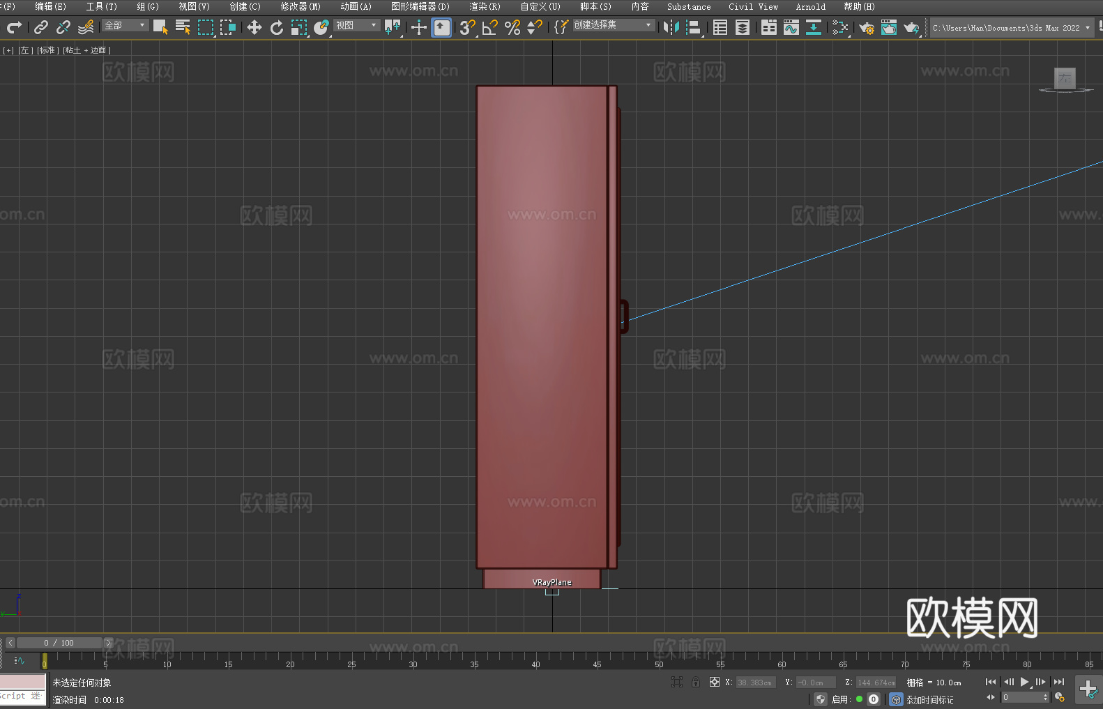Toggle the Angle Snap icon
1103x709 pixels.
pyautogui.click(x=490, y=27)
